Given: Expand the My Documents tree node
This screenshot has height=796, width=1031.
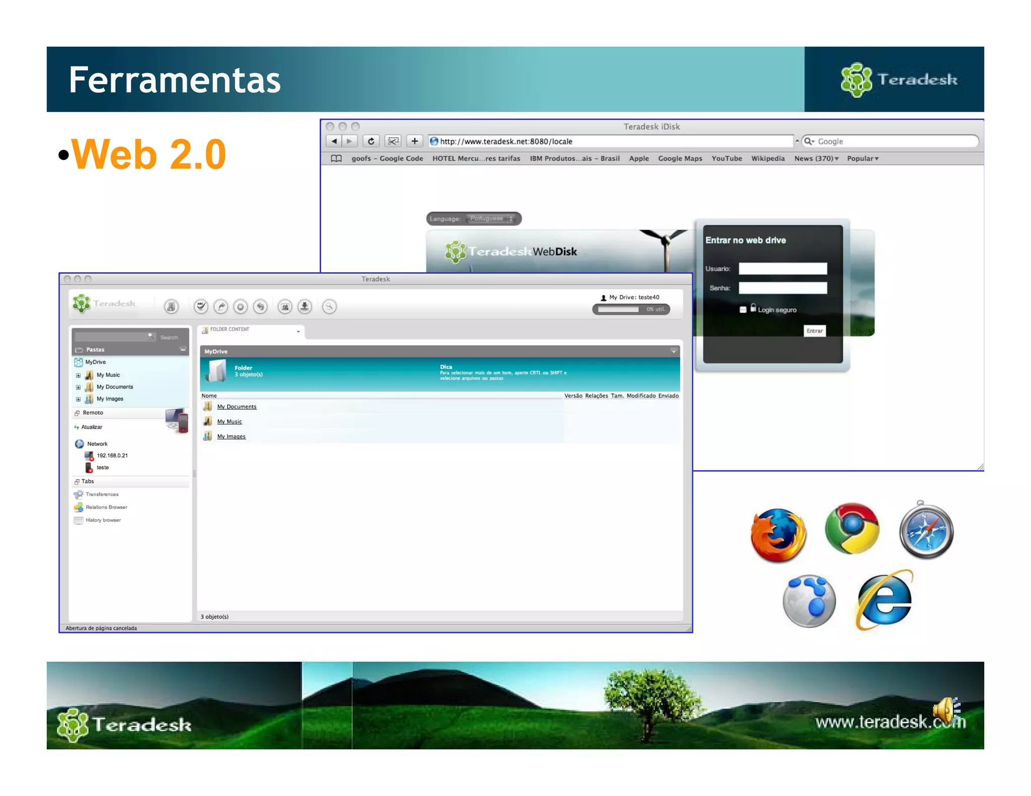Looking at the screenshot, I should point(78,387).
